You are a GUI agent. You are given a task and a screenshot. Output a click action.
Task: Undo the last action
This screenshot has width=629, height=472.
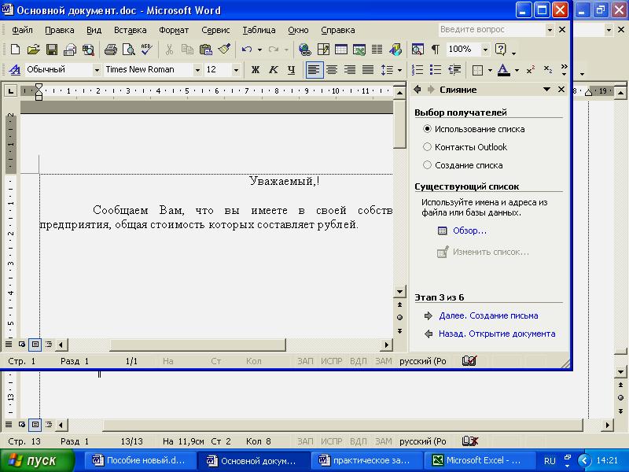tap(246, 50)
